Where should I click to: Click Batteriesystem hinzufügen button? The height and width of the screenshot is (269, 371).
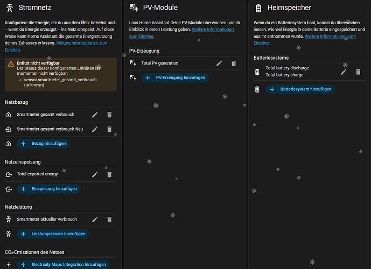click(x=300, y=89)
